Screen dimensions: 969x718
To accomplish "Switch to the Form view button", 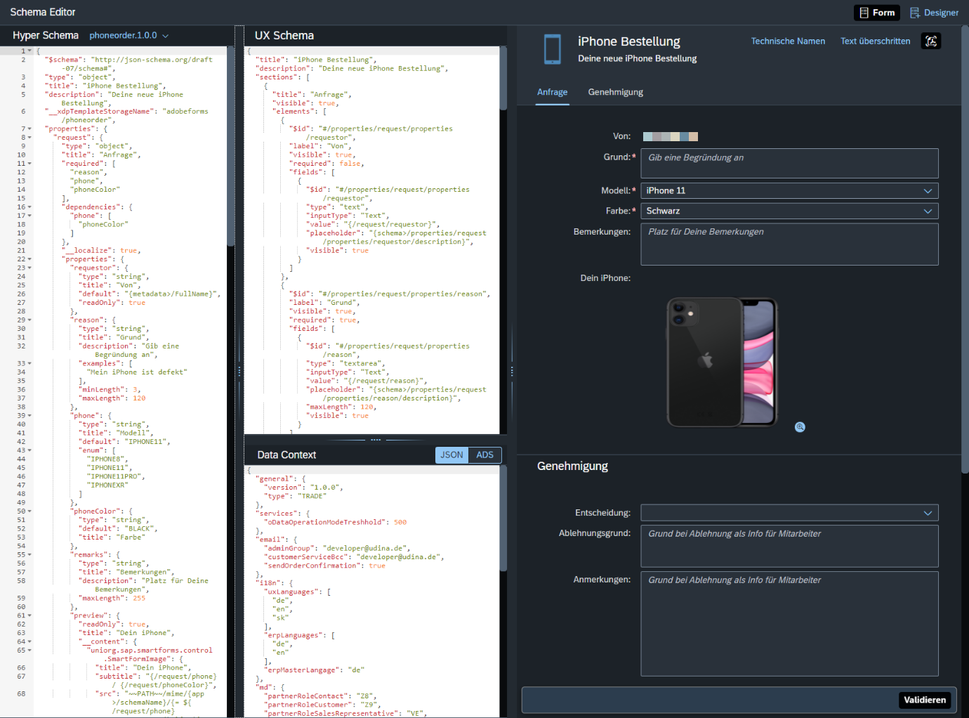I will [x=877, y=13].
